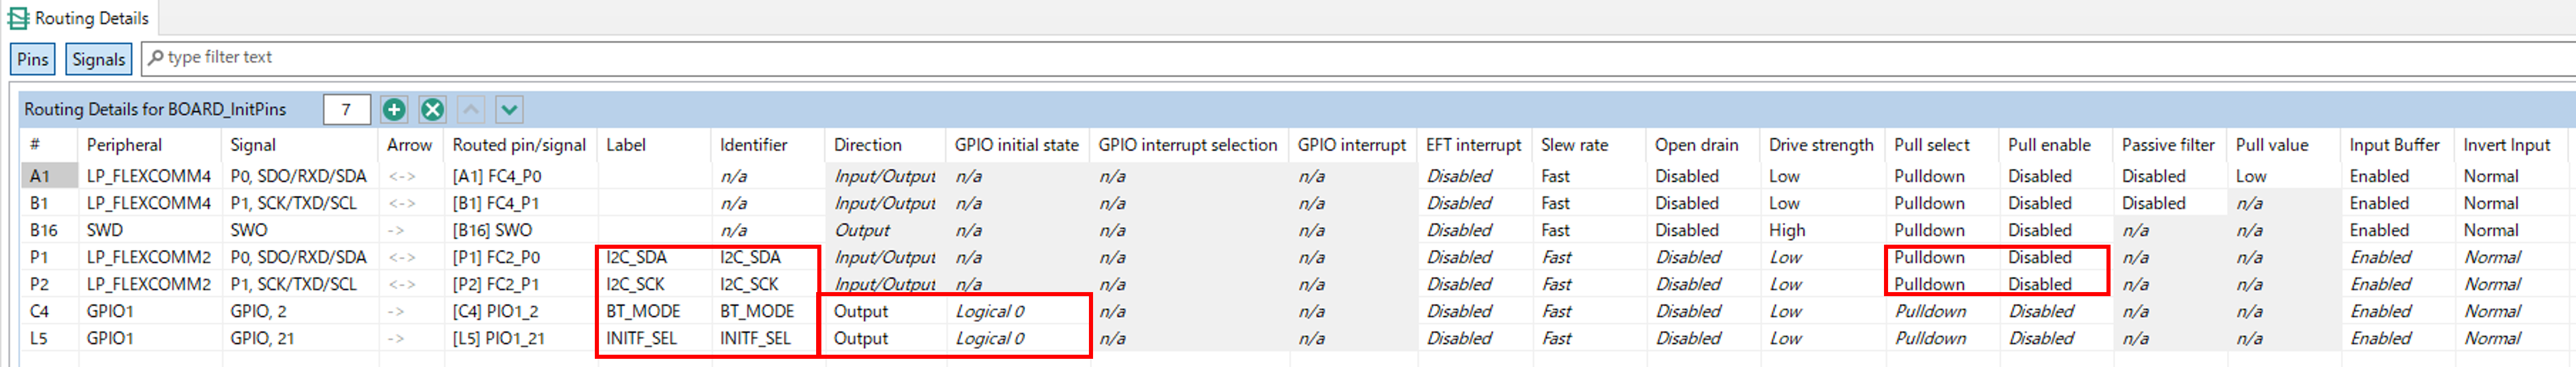2576x367 pixels.
Task: Click the green add row plus icon
Action: (x=394, y=109)
